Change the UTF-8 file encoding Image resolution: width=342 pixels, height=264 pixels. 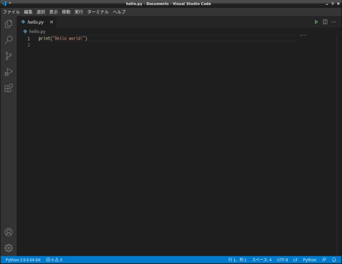coord(283,260)
